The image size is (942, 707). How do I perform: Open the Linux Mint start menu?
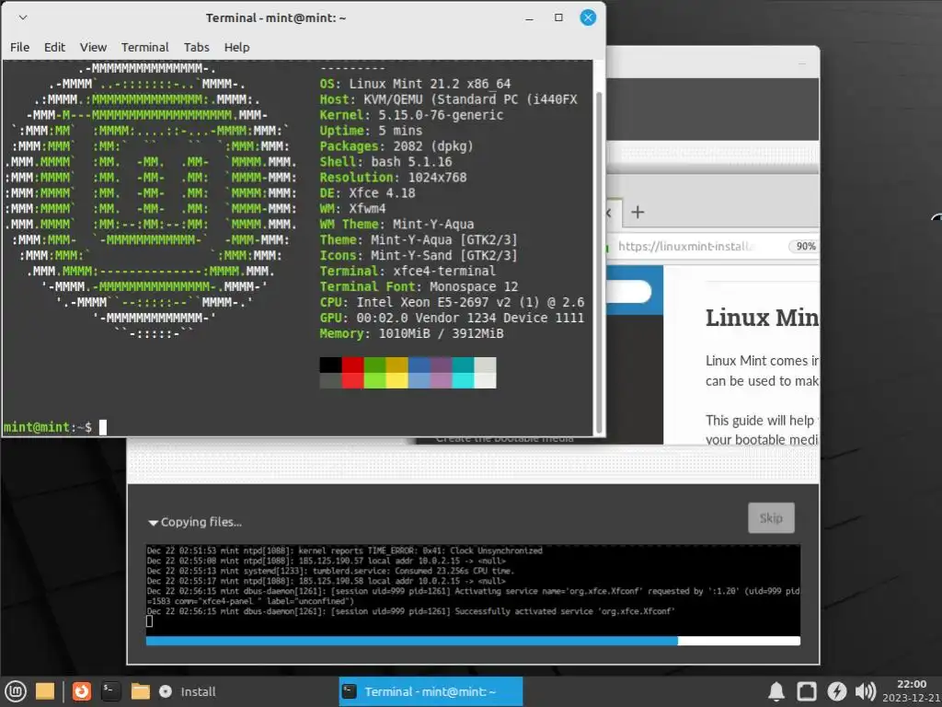pyautogui.click(x=16, y=691)
